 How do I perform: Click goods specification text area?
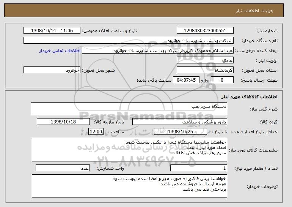129,150
